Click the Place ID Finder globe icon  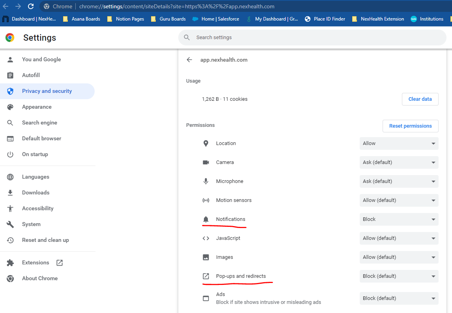(x=308, y=19)
